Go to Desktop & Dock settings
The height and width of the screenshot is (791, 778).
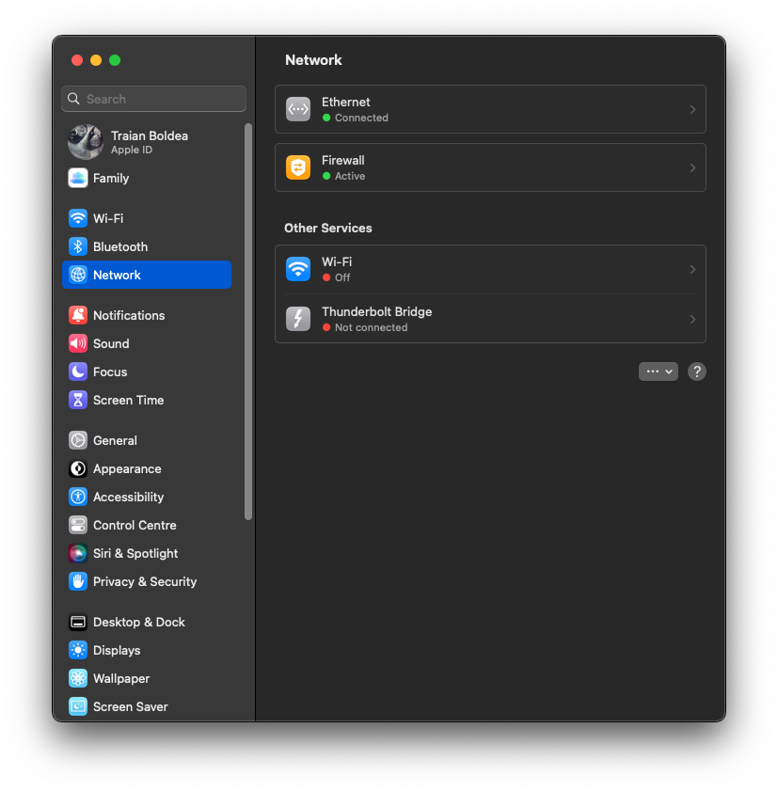[138, 622]
